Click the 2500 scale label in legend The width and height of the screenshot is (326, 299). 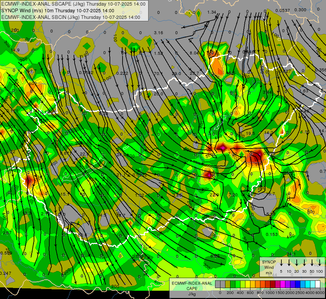pos(300,293)
